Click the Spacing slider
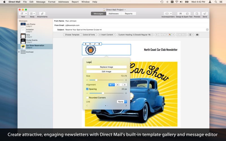226x141 pixels. click(107, 93)
